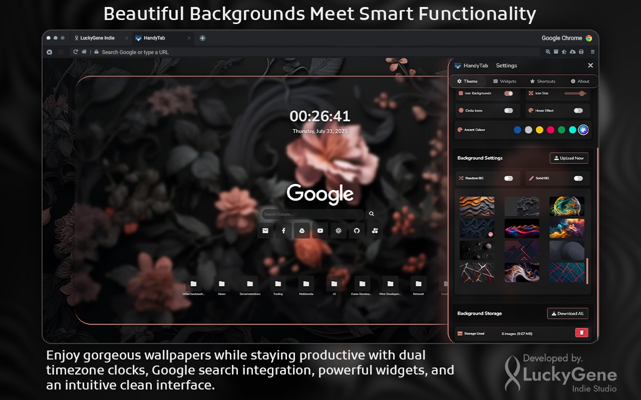Open the Google Drive shortcut icon
Screen dimensions: 641x400
tap(302, 230)
